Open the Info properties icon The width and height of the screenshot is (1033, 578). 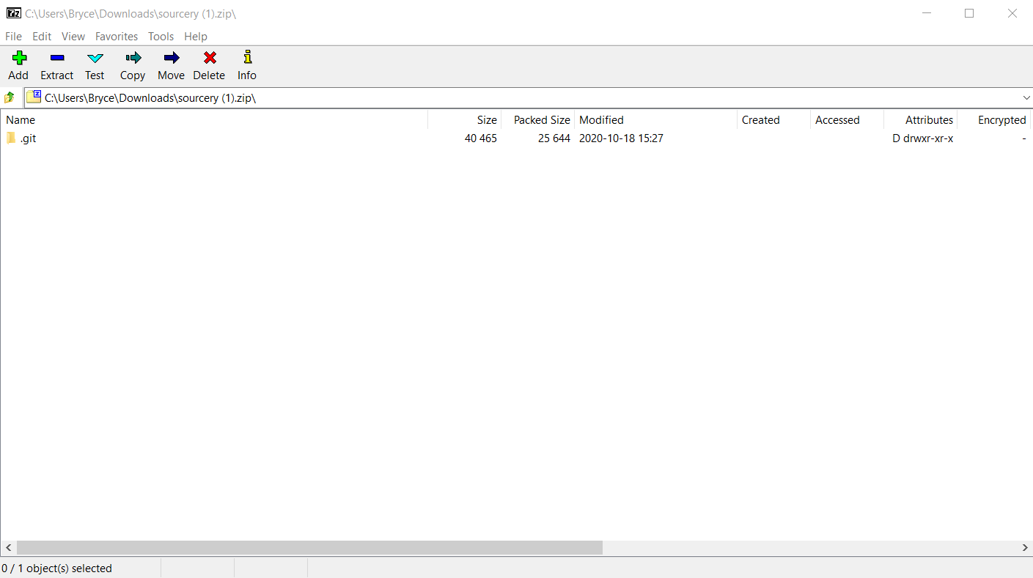(x=247, y=58)
